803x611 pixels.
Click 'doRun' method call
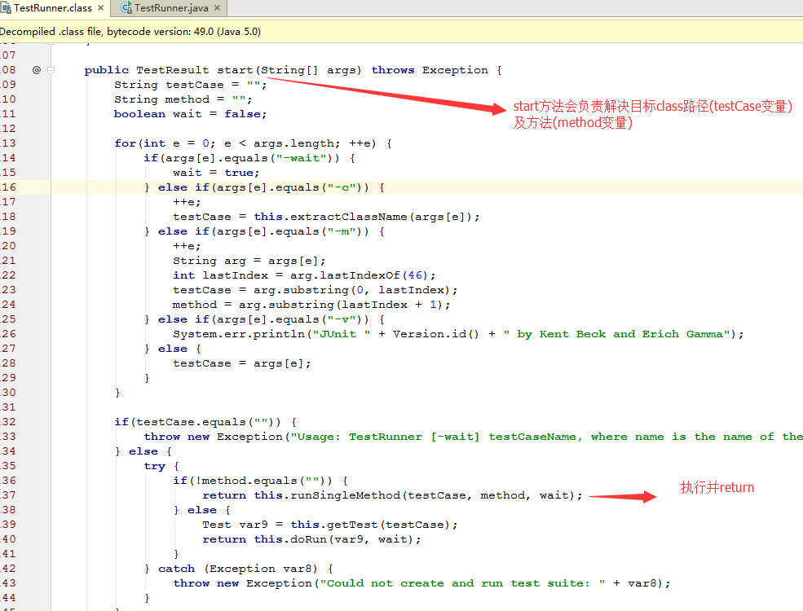coord(309,539)
